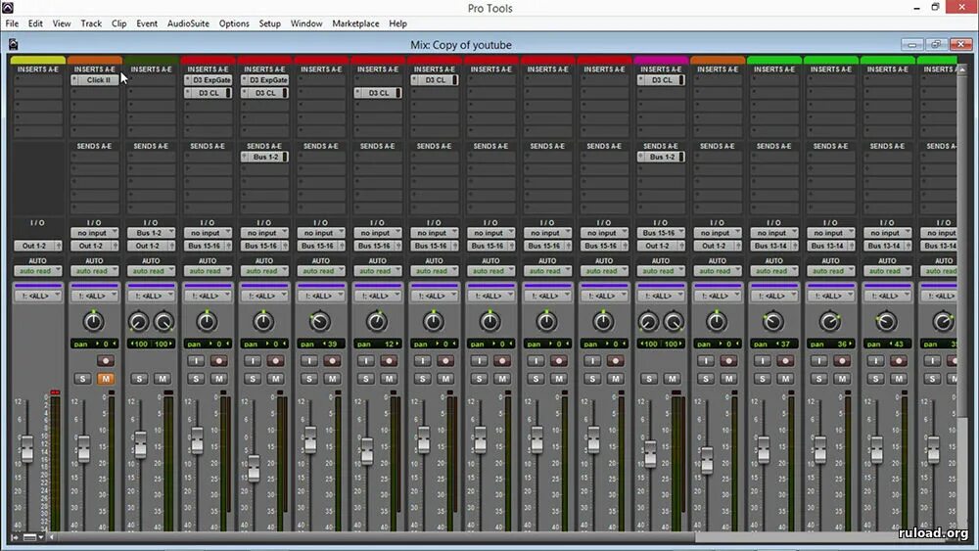Open the AudioSuite menu
Screen dimensions: 979x551
(188, 23)
